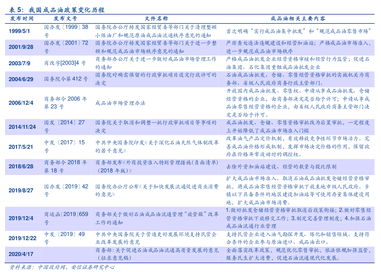Viewport: 381px width, 272px height.
Task: Select the "发布时间" column header
Action: click(22, 19)
